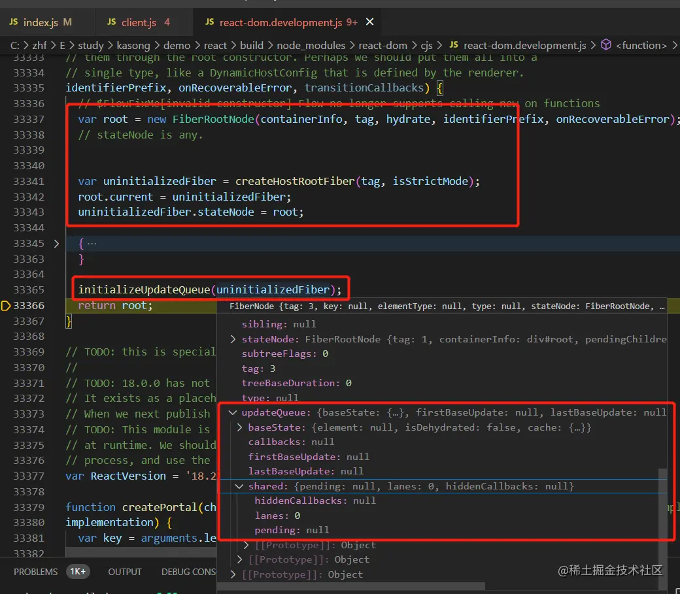This screenshot has width=680, height=594.
Task: Click the JS file icon on client.js tab
Action: tap(111, 22)
